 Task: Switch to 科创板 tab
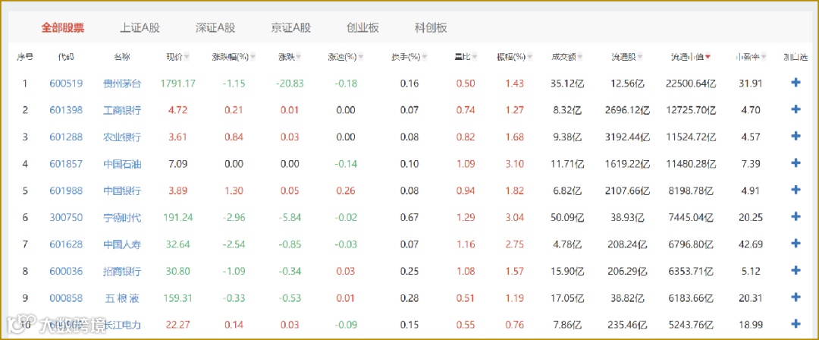(431, 28)
